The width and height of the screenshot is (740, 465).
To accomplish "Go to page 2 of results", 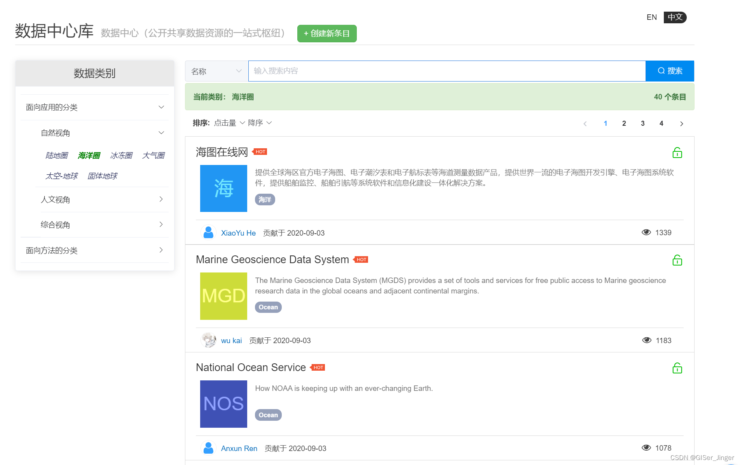I will 624,123.
